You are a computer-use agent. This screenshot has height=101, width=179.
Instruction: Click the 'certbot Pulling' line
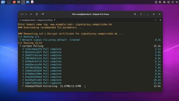[x=31, y=46]
